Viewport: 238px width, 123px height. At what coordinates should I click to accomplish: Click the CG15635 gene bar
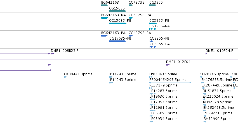pyautogui.click(x=118, y=11)
